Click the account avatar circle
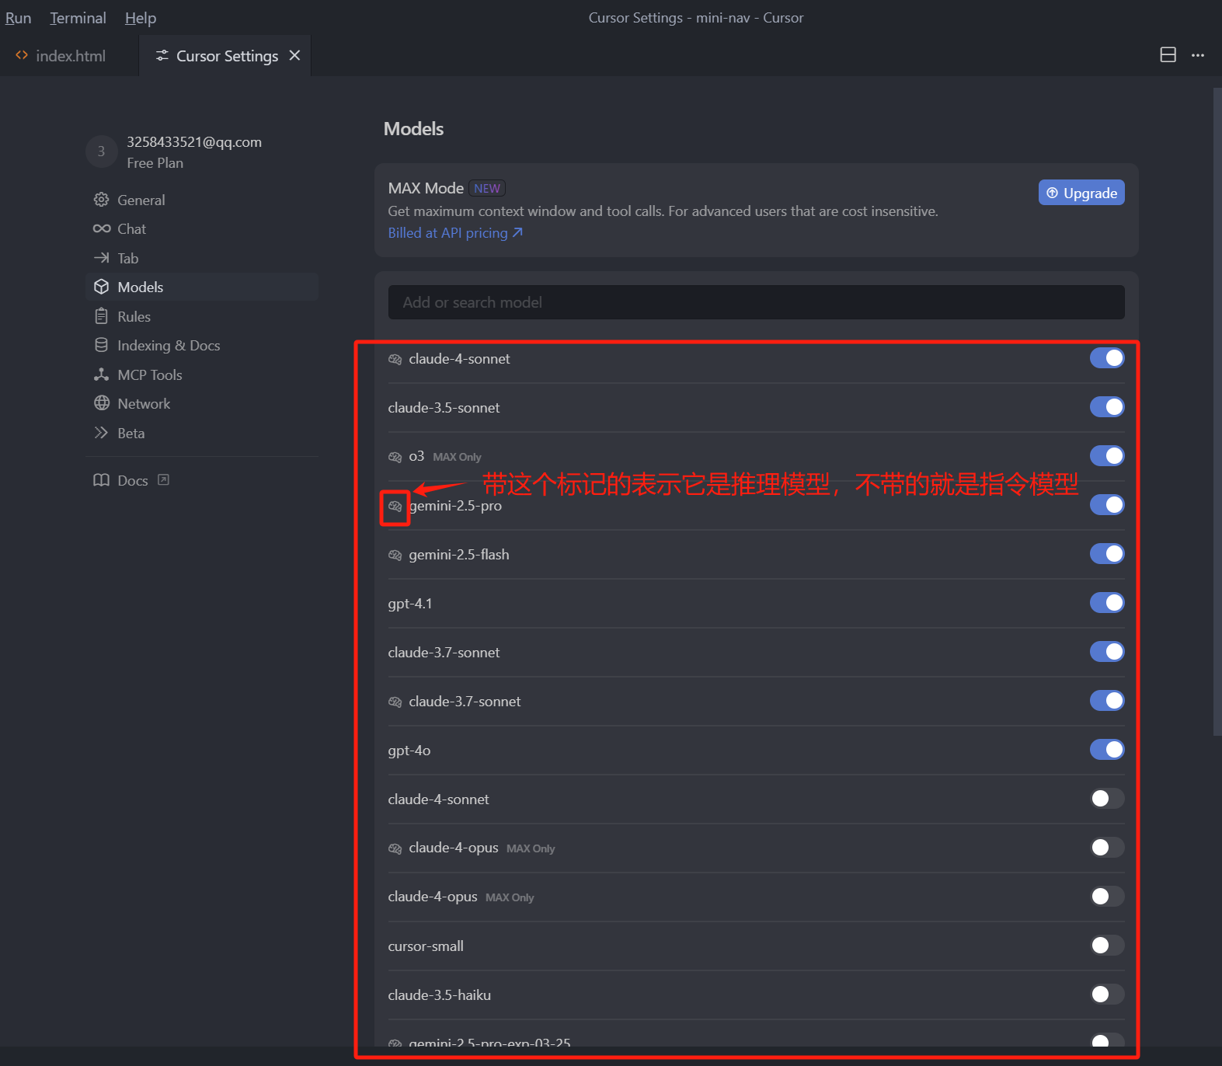Screen dimensions: 1222x1066 101,152
